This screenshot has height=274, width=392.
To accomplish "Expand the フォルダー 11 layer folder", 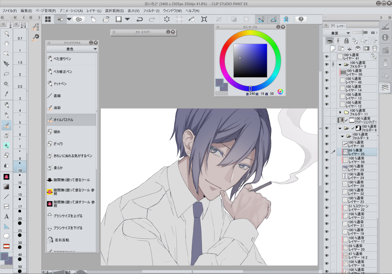I will click(x=340, y=112).
